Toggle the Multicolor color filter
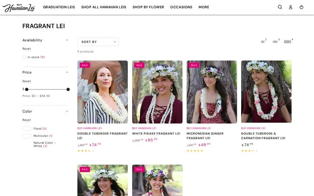The height and width of the screenshot is (196, 314). click(x=27, y=136)
